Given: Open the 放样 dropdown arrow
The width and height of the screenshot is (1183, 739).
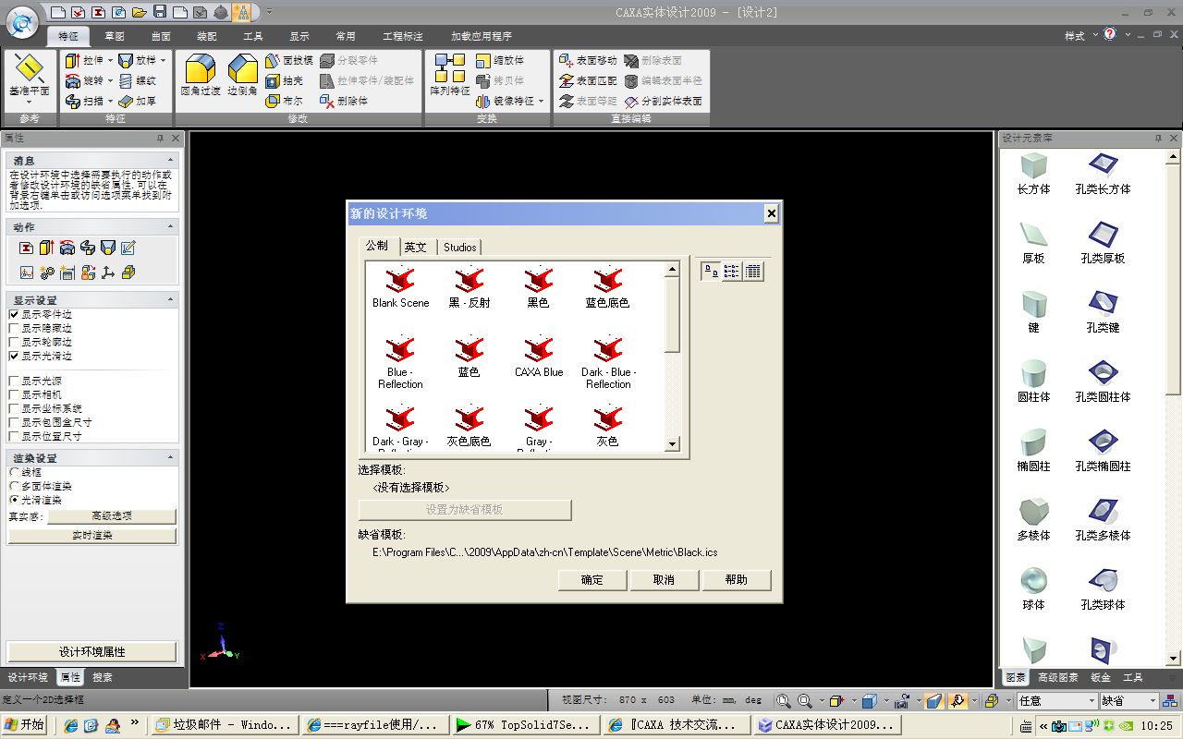Looking at the screenshot, I should tap(164, 60).
